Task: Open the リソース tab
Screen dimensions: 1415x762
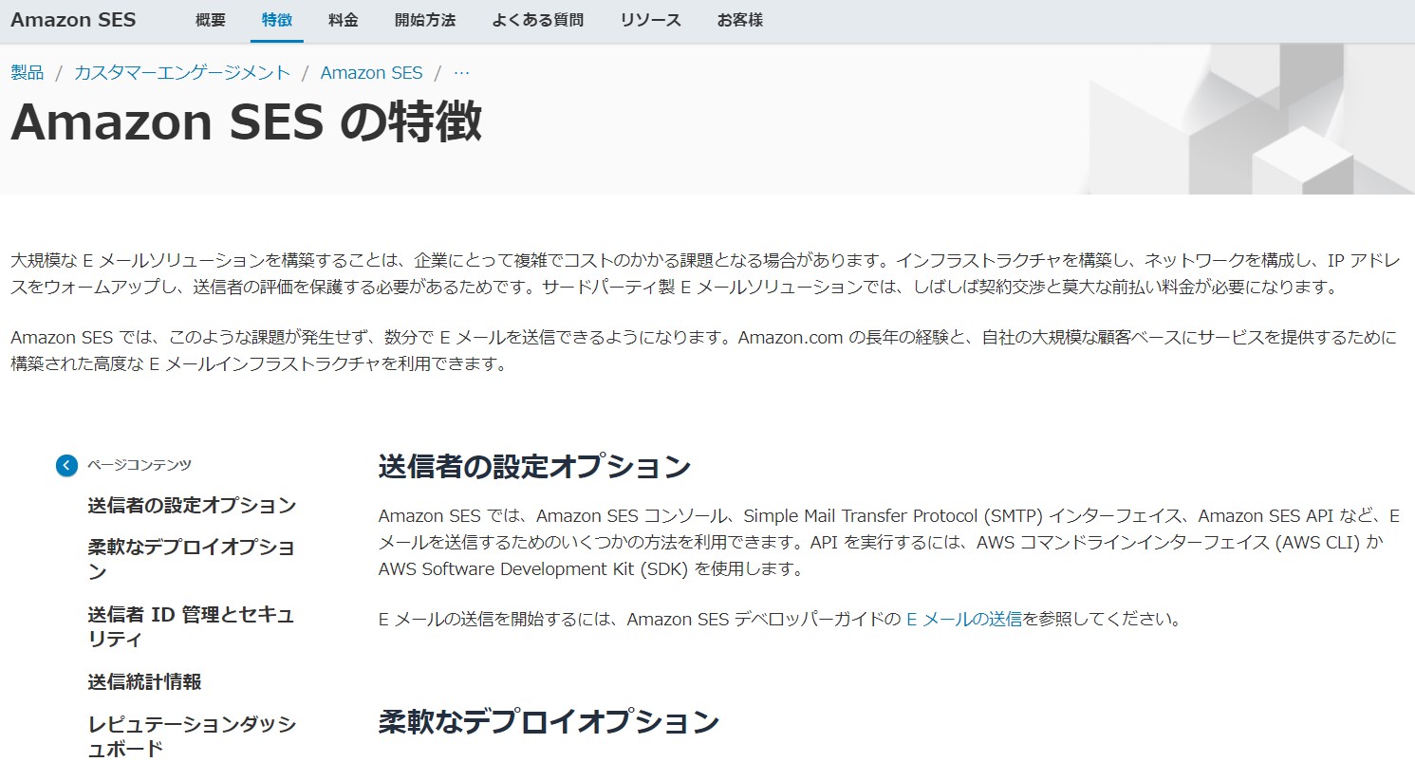Action: pyautogui.click(x=650, y=20)
